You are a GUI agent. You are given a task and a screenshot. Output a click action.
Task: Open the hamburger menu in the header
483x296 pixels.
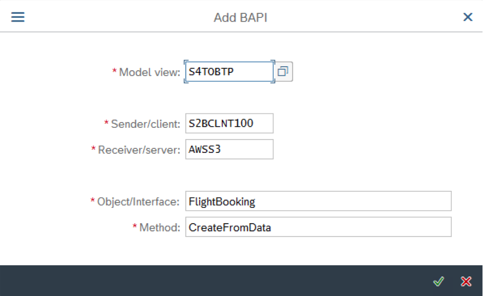[x=17, y=16]
